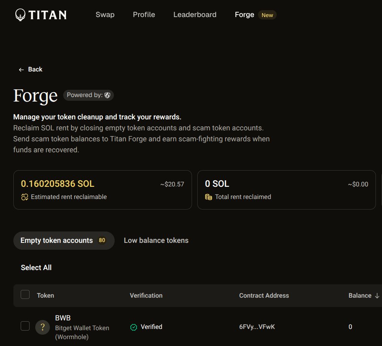Click the ~$0.00 value

tap(358, 184)
